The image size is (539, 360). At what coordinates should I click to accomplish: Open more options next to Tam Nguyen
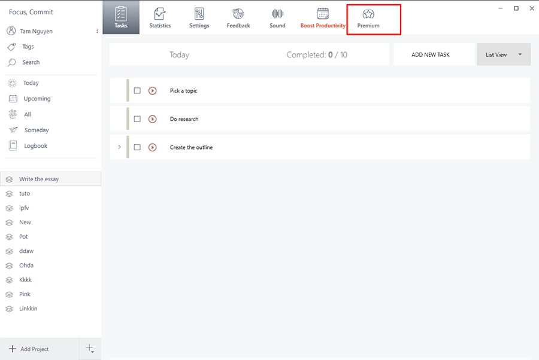click(97, 31)
